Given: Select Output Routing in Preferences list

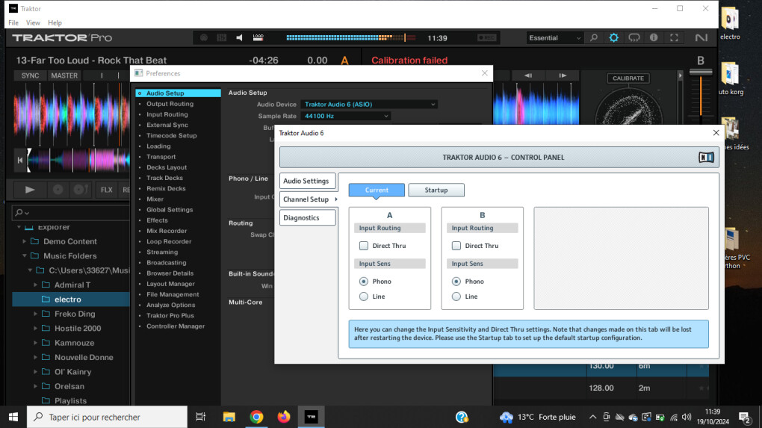Looking at the screenshot, I should coord(170,104).
